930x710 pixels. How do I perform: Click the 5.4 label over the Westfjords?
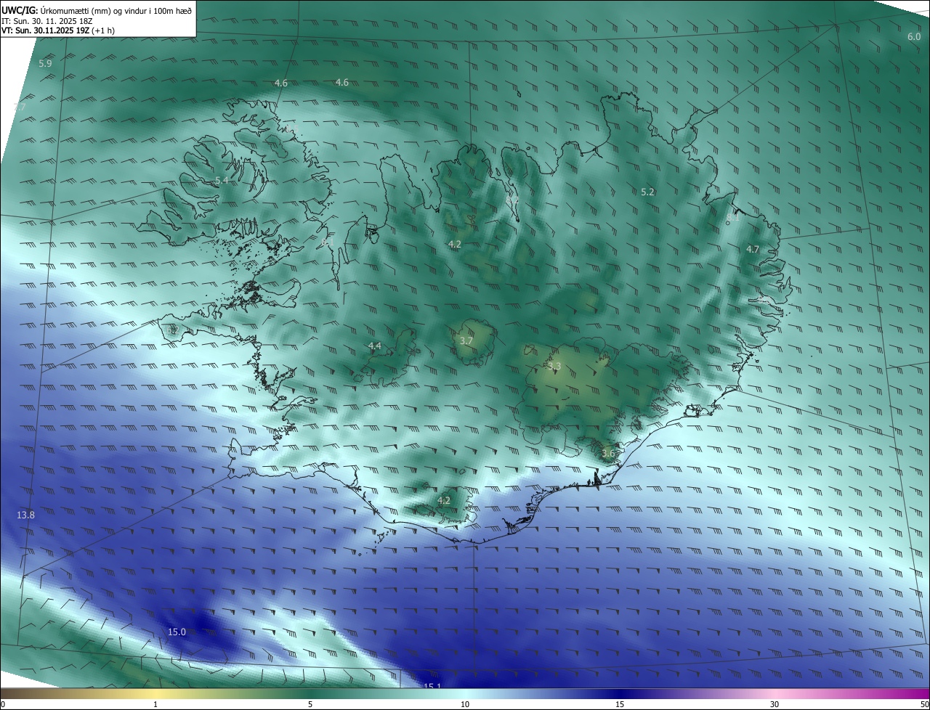coord(222,180)
